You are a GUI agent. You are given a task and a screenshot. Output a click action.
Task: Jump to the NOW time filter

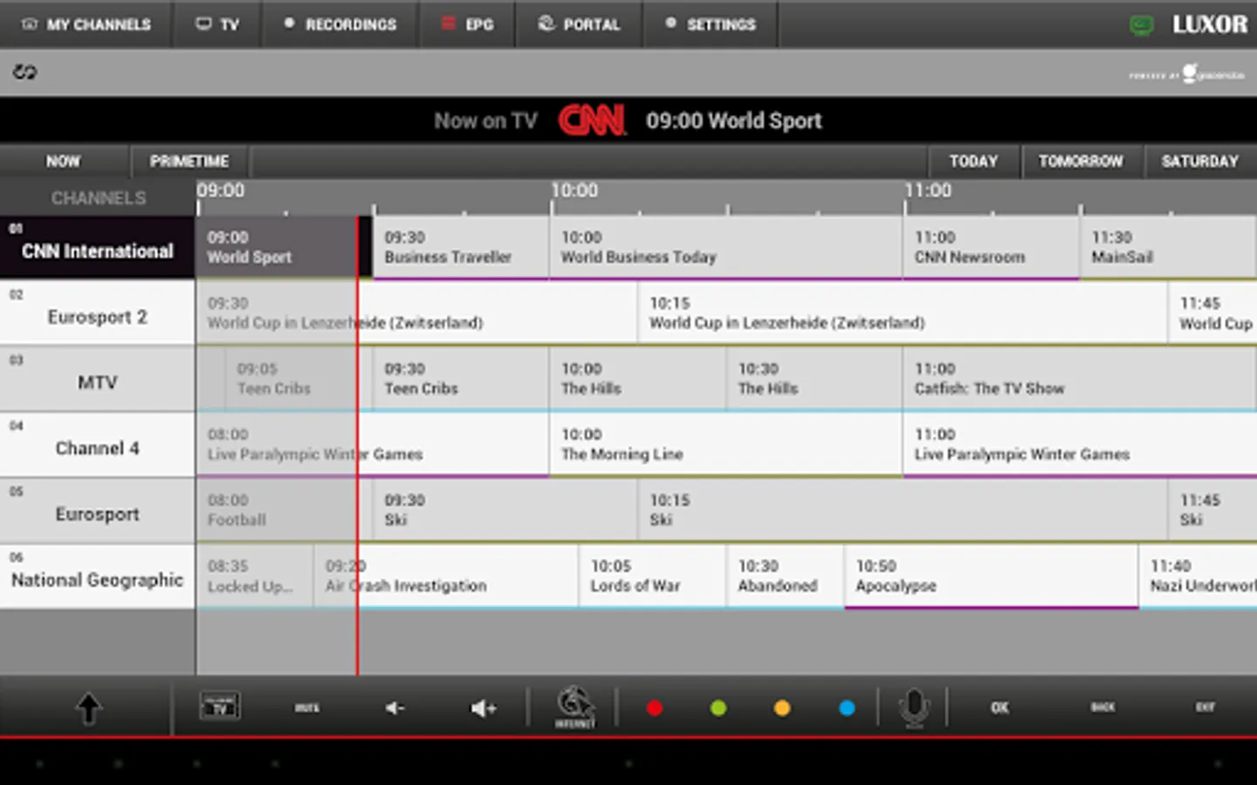pos(64,161)
